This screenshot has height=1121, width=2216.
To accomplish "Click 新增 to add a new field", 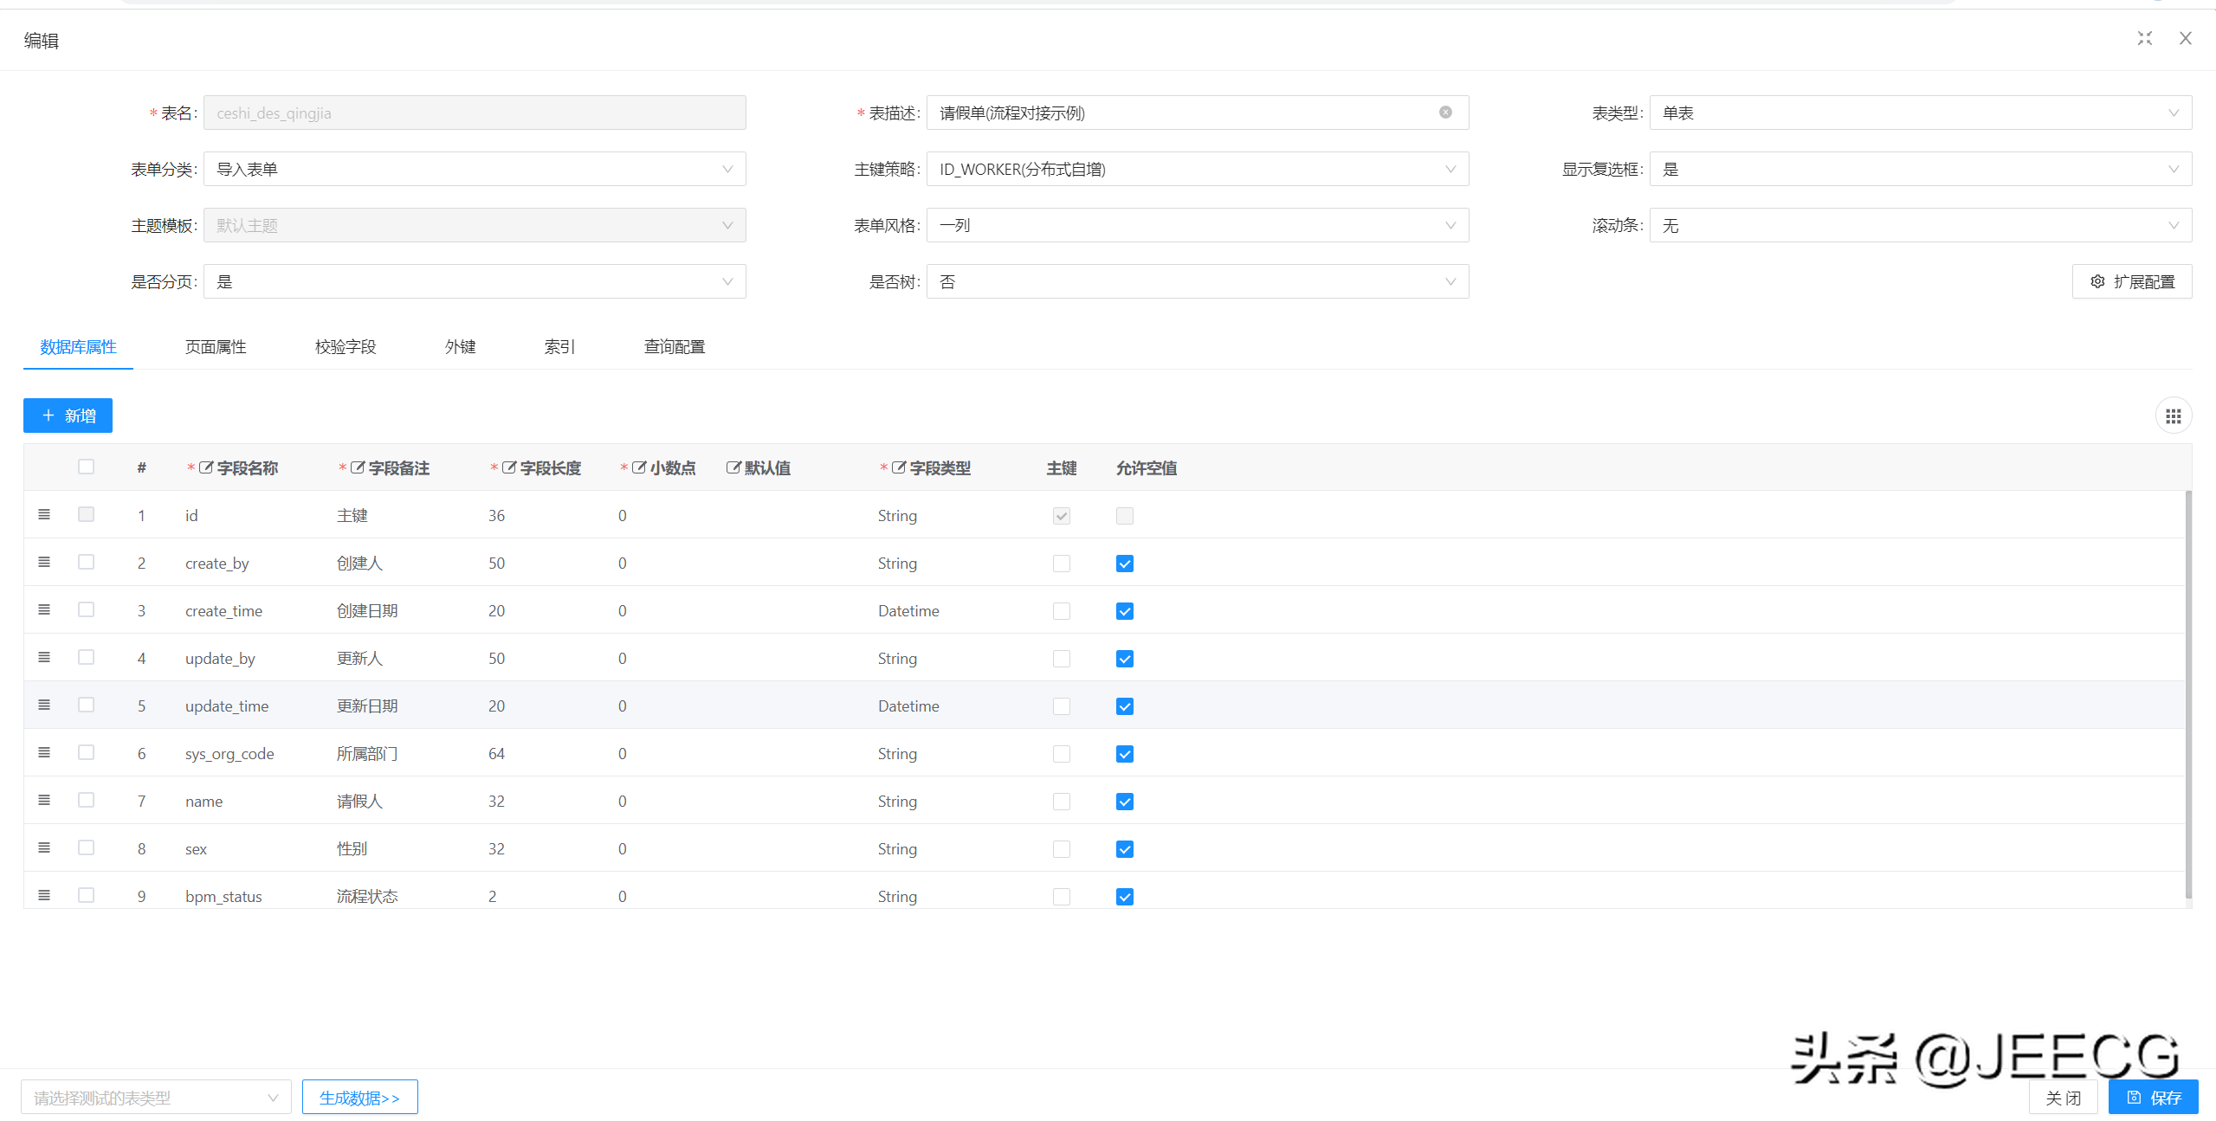I will coord(68,415).
